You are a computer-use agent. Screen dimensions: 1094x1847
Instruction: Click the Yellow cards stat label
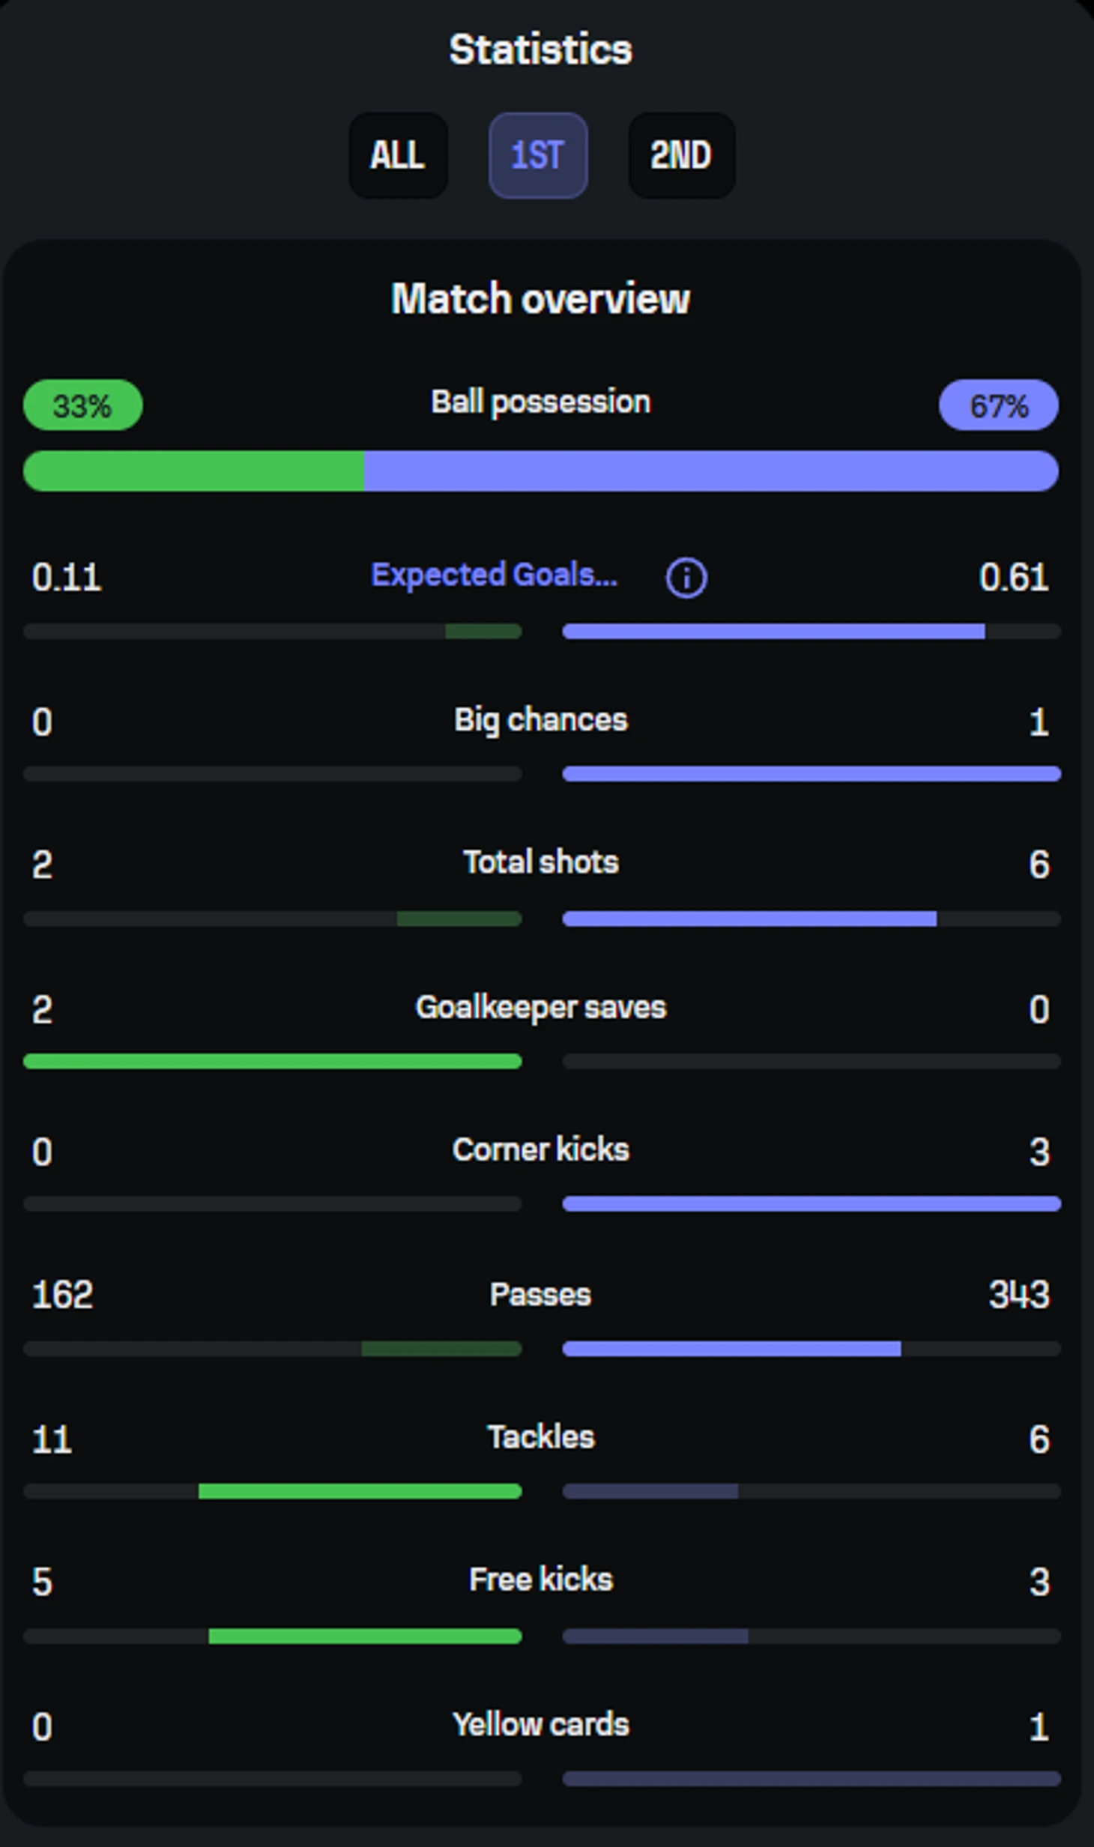pos(540,1725)
